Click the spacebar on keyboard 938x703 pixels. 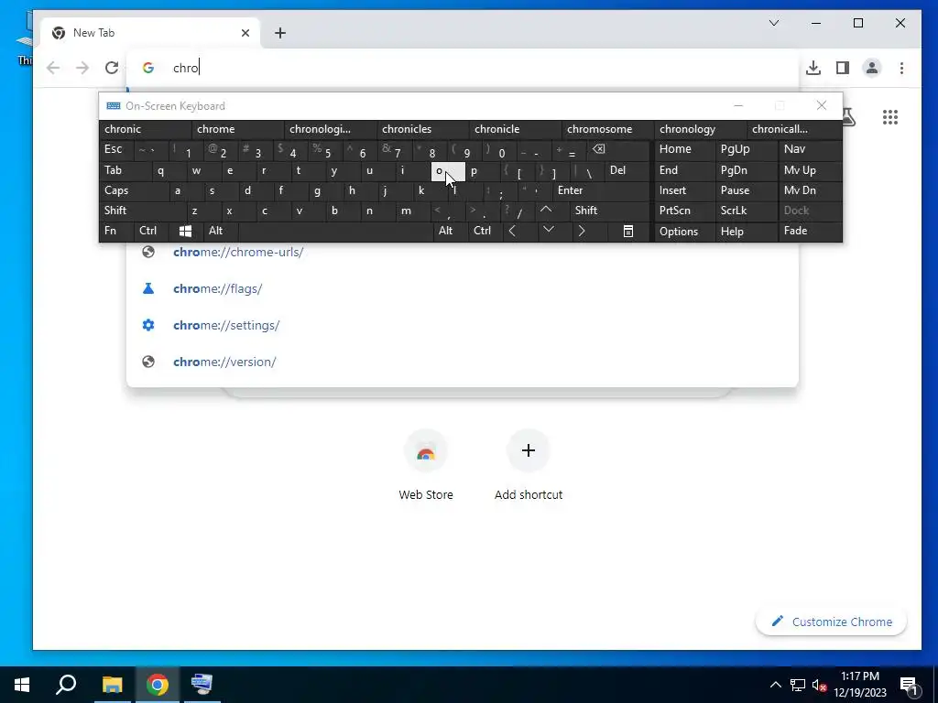(335, 231)
